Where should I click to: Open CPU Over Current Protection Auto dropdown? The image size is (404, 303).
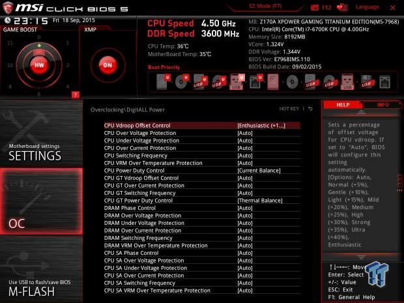pos(245,148)
